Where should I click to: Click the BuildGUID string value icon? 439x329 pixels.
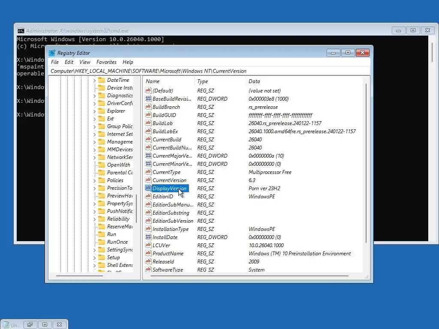[x=148, y=115]
